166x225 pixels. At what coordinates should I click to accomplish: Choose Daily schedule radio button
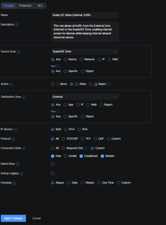[69, 183]
